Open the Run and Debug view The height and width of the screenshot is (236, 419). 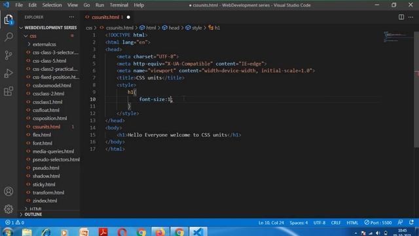[x=9, y=73]
